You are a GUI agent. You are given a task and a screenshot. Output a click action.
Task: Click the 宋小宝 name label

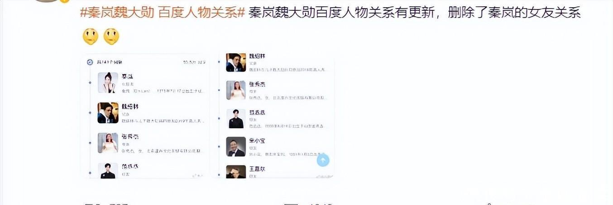257,140
